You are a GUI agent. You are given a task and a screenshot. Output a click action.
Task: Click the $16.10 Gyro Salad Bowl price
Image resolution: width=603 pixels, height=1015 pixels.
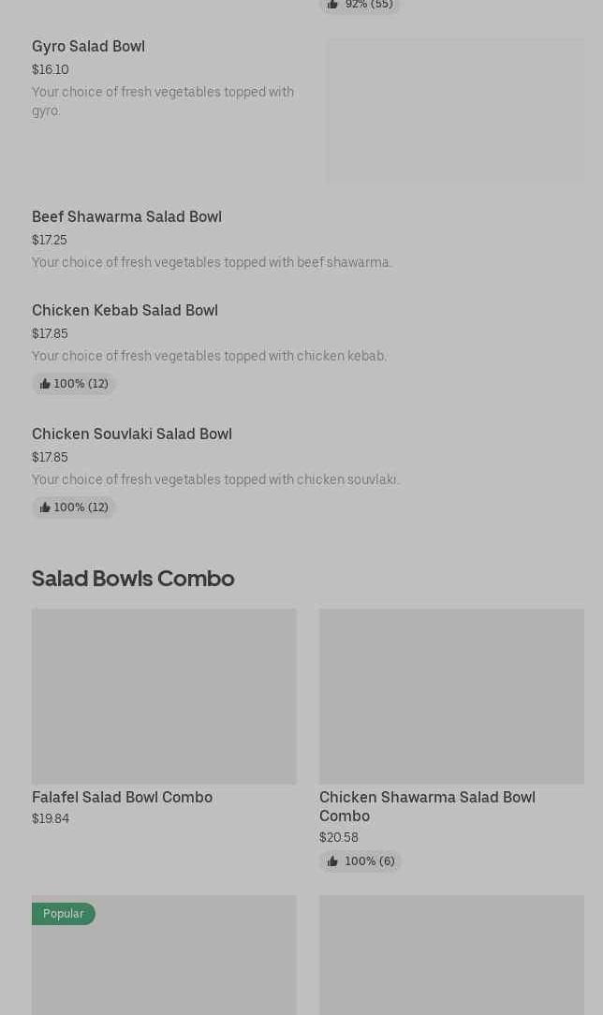(51, 69)
